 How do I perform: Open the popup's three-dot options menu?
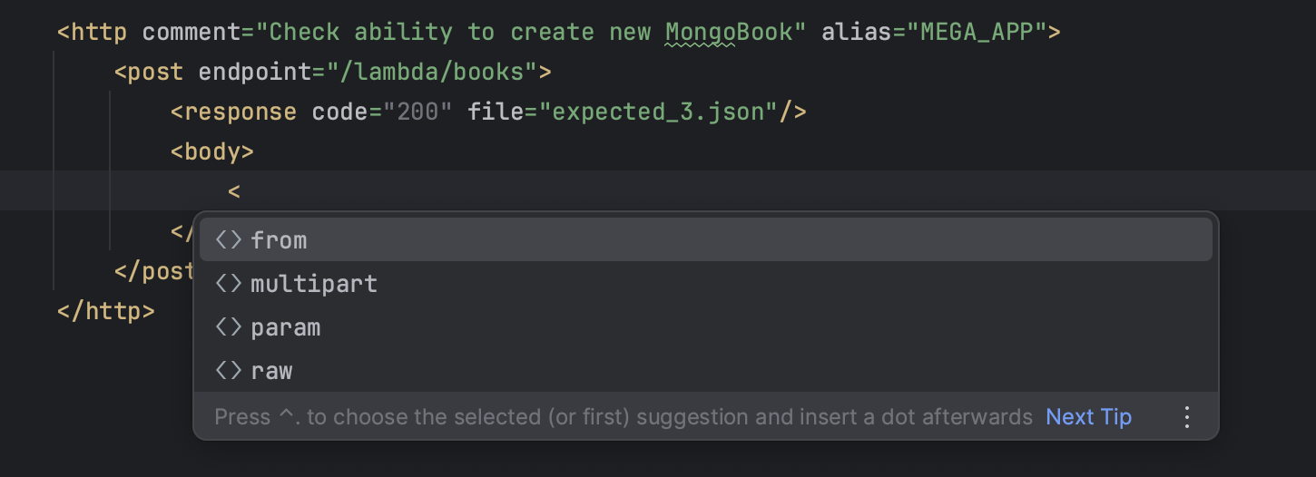[1186, 417]
